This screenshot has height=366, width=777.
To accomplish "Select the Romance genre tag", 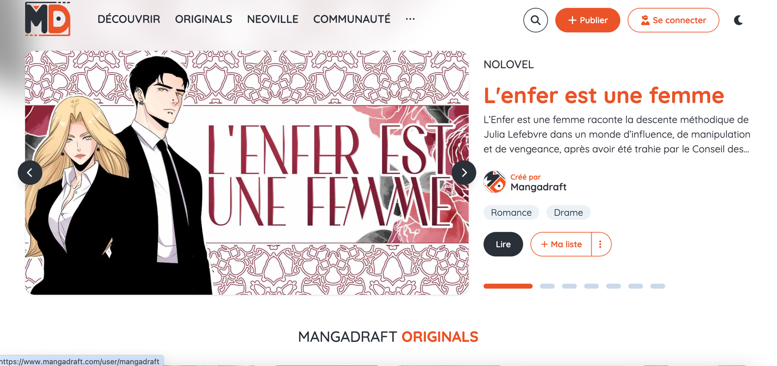I will pyautogui.click(x=511, y=213).
